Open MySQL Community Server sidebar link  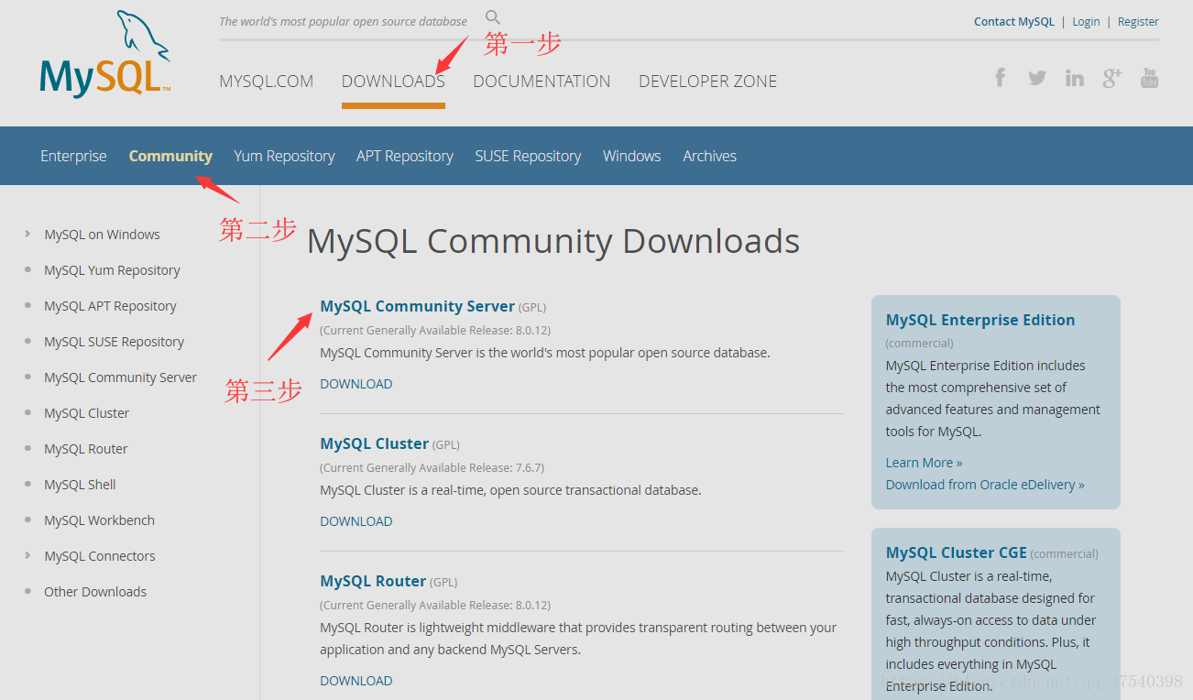click(120, 377)
